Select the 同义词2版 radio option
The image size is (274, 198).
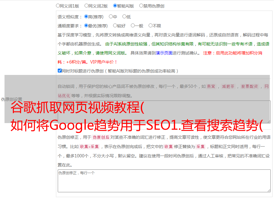[87, 6]
